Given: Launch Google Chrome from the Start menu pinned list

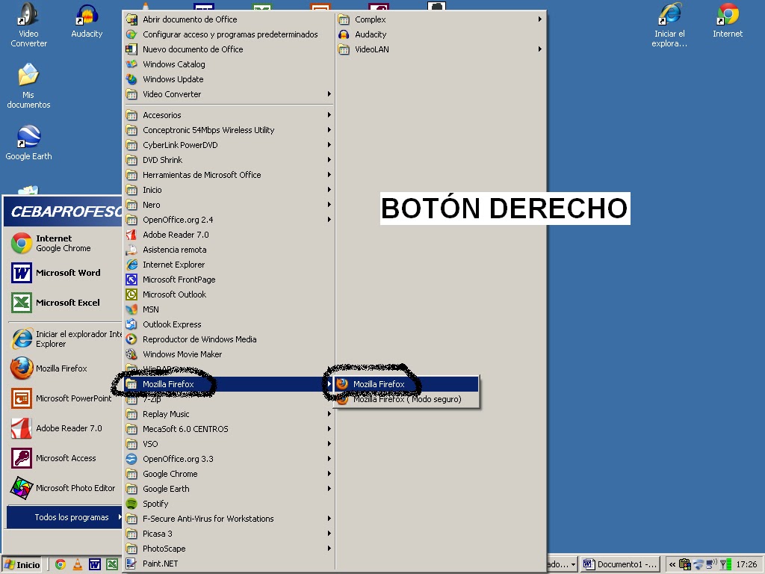Looking at the screenshot, I should (x=64, y=243).
